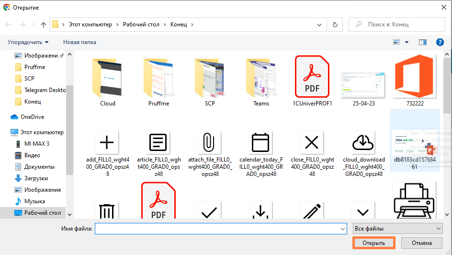
Task: Click the 'Открыть' button
Action: [373, 243]
